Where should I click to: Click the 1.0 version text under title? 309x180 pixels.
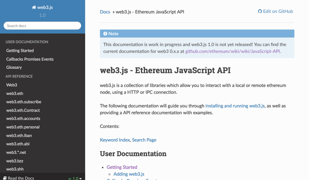pos(42,15)
